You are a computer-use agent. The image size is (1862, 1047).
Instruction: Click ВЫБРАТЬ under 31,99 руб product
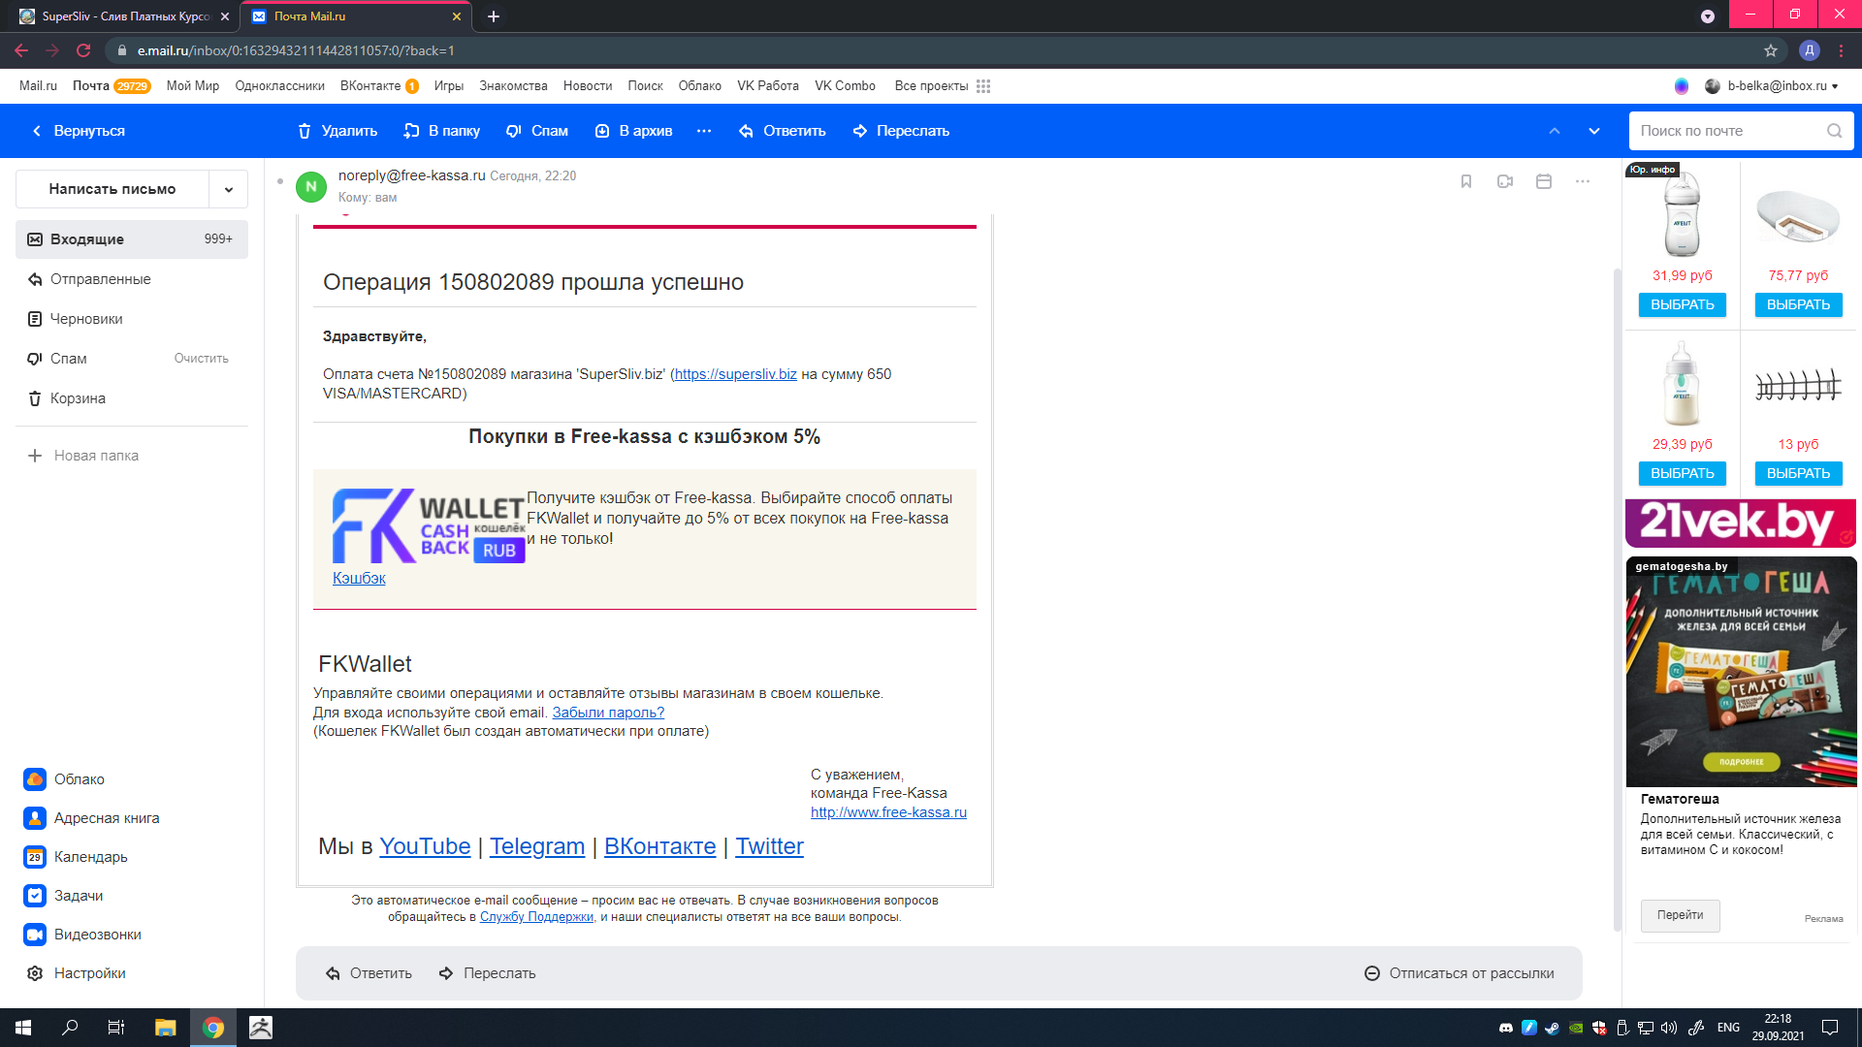[x=1683, y=305]
